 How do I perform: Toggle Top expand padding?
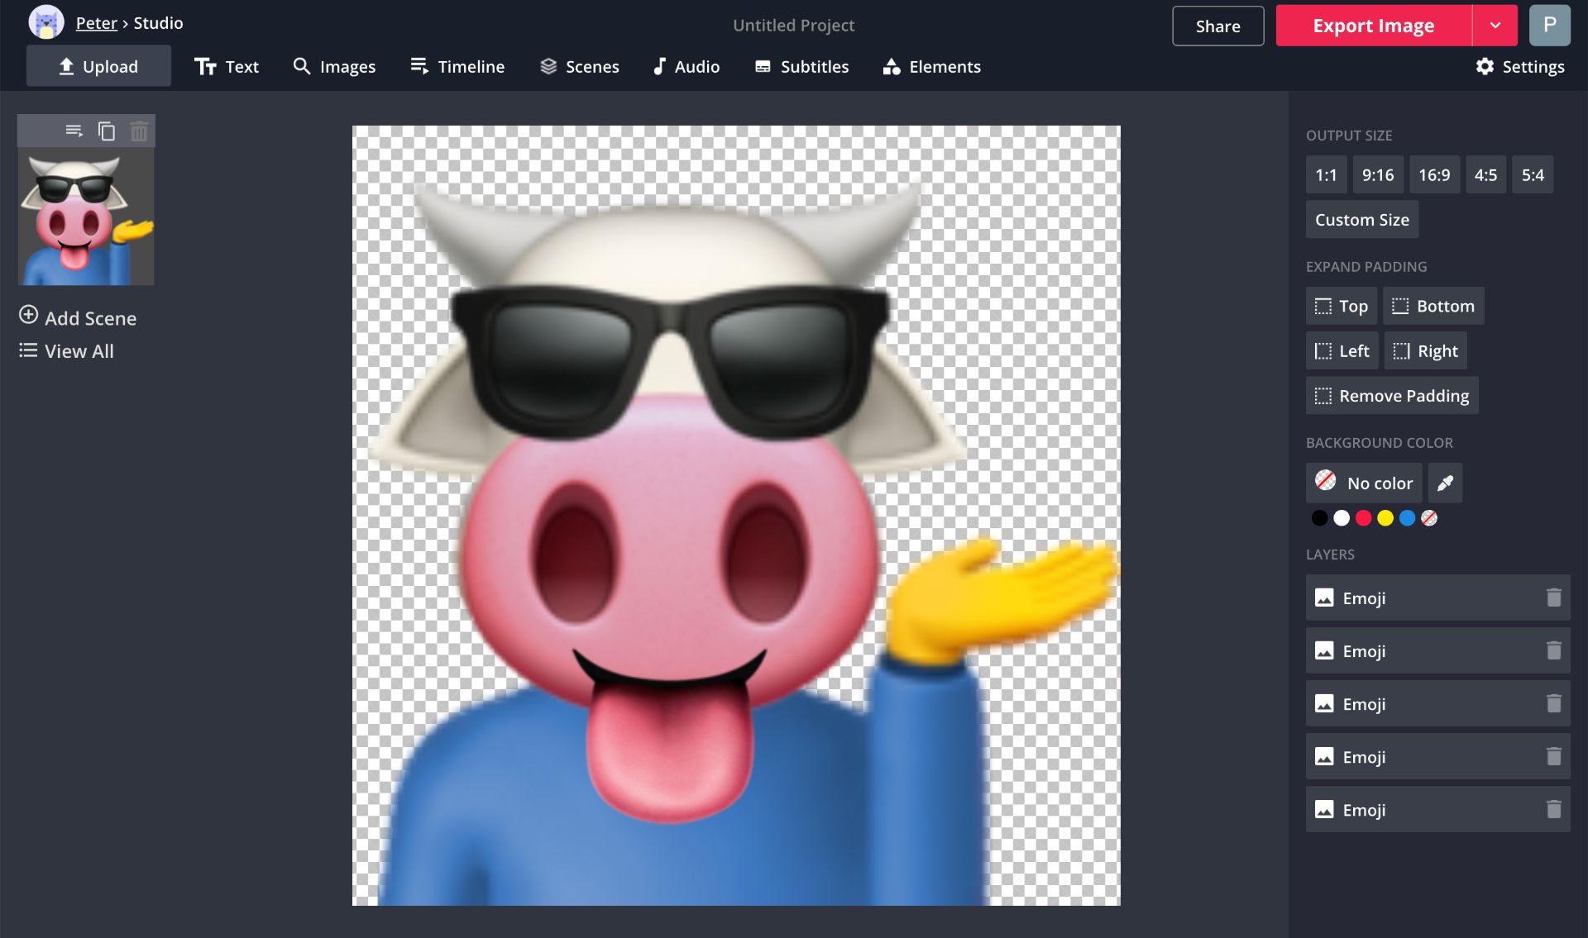1340,306
